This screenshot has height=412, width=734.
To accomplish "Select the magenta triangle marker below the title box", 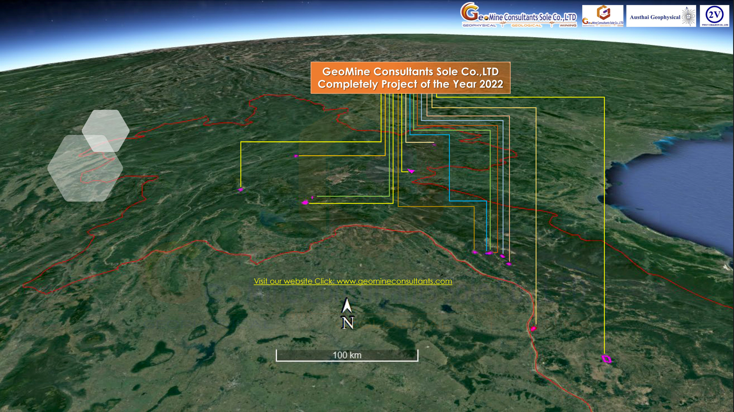I will [411, 171].
